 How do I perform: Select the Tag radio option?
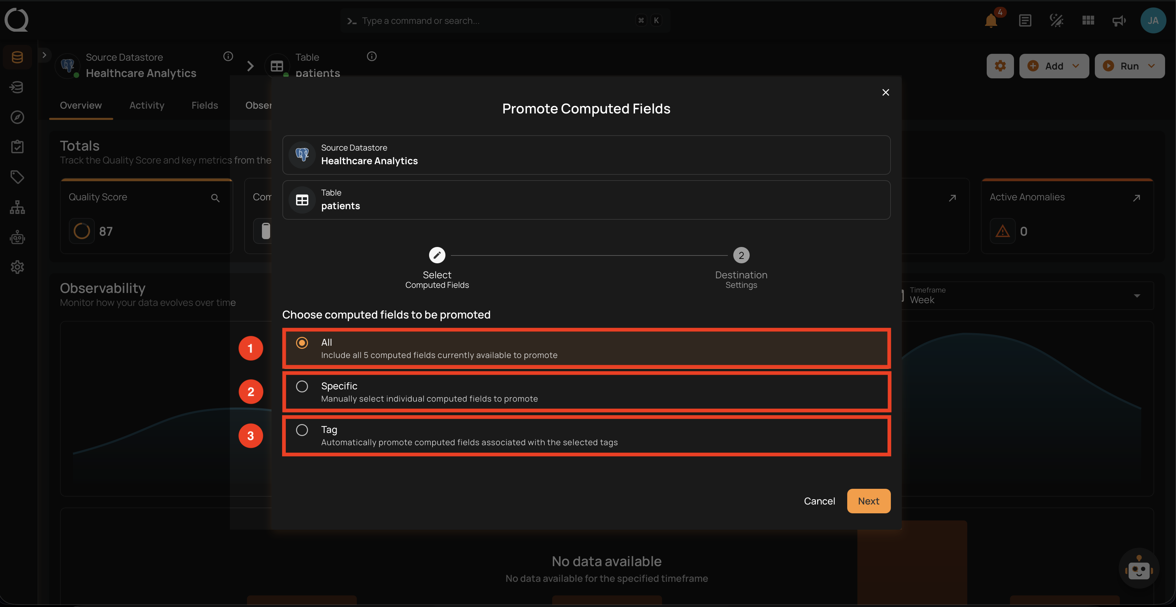coord(586,436)
